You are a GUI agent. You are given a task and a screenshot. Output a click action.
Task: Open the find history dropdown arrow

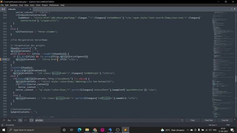pyautogui.click(x=182, y=120)
